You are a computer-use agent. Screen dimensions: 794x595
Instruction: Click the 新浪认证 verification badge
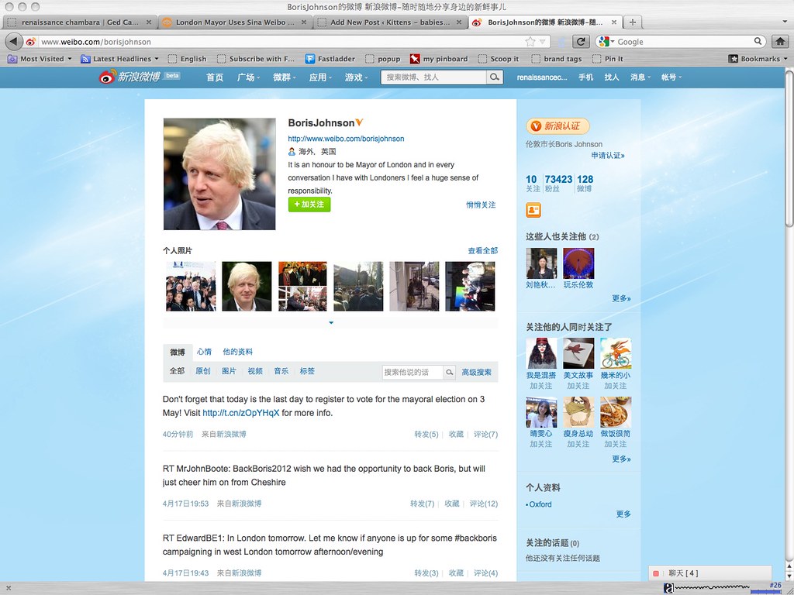click(558, 126)
